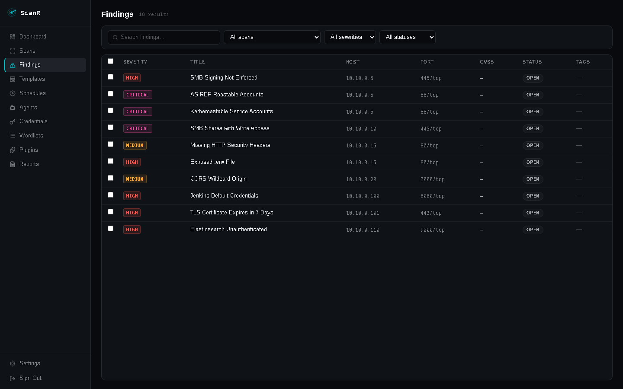Image resolution: width=623 pixels, height=389 pixels.
Task: Click the ScanR radar logo icon
Action: click(x=12, y=13)
